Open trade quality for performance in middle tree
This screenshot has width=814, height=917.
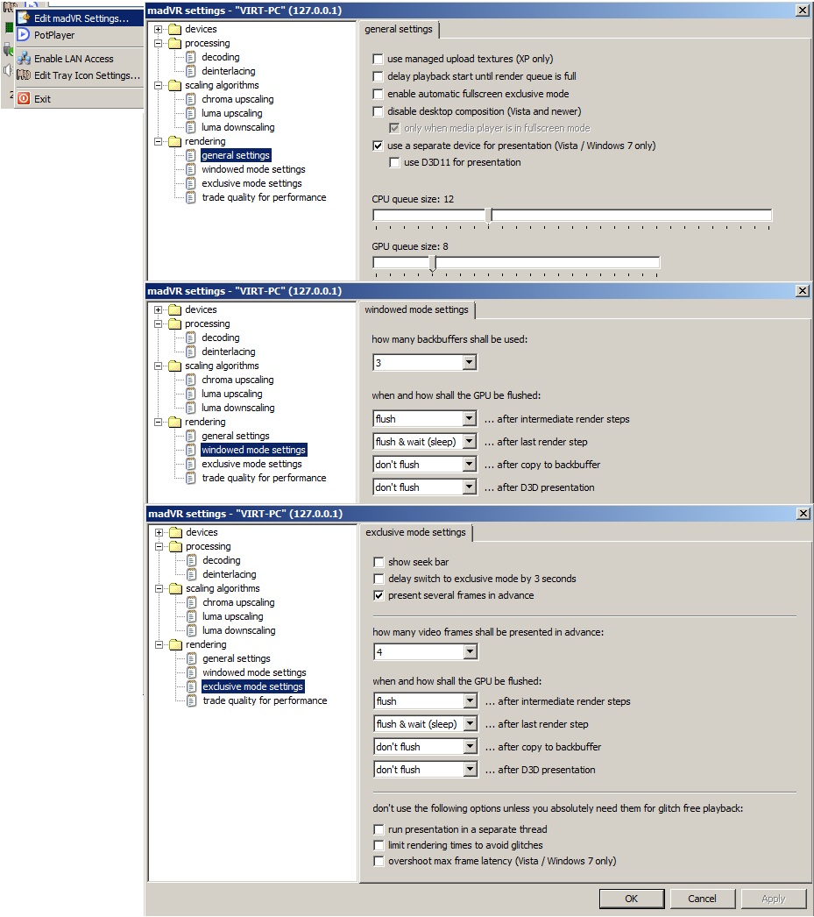pyautogui.click(x=264, y=479)
